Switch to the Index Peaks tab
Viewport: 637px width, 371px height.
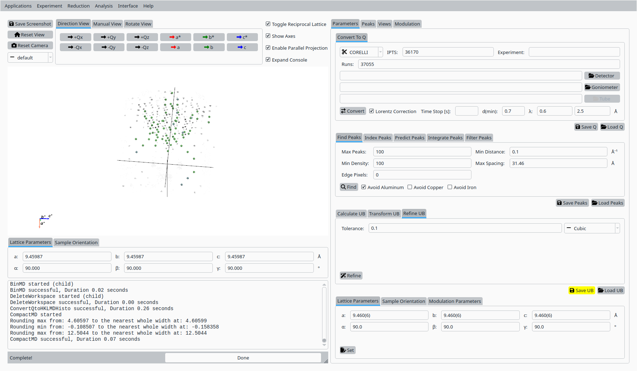coord(378,138)
